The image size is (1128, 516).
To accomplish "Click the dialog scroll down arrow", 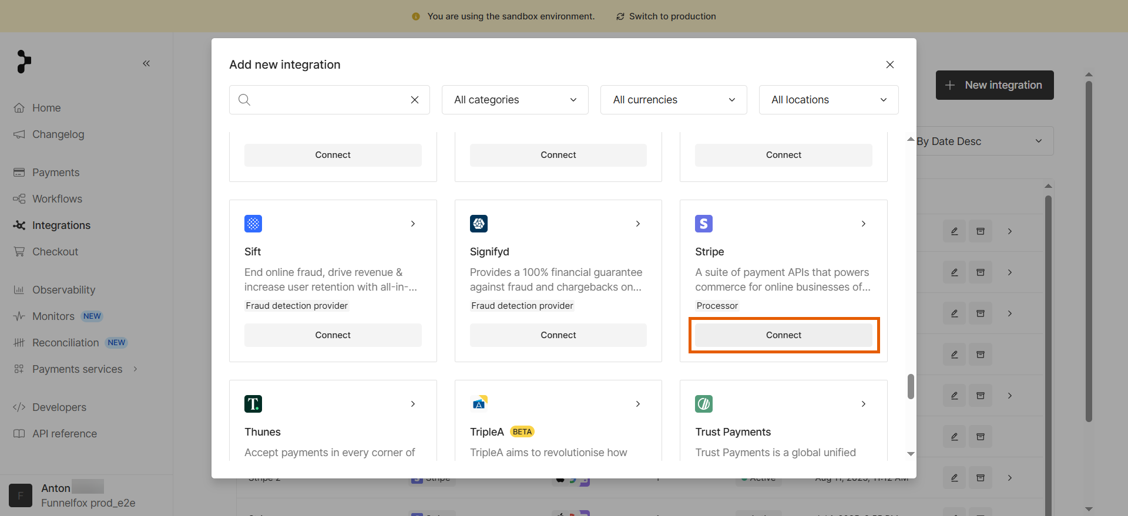I will pos(911,454).
